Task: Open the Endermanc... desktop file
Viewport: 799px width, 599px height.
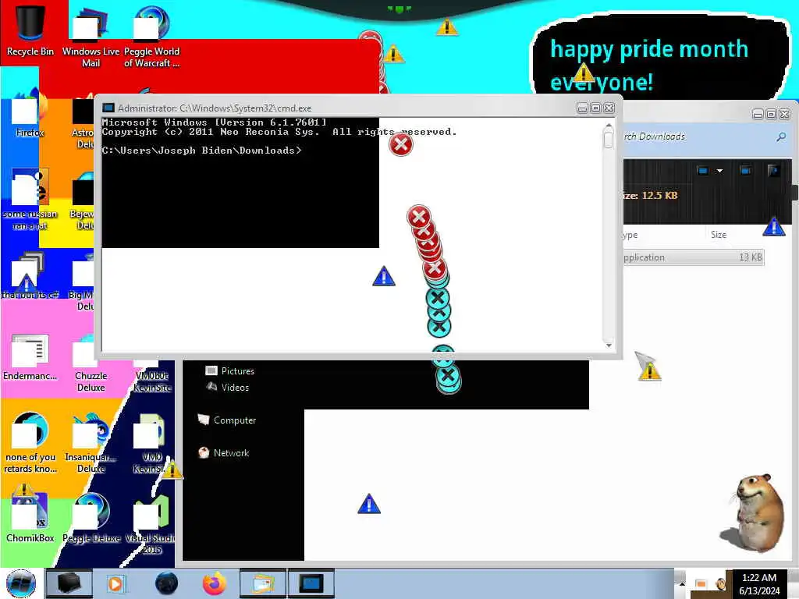Action: tap(30, 357)
